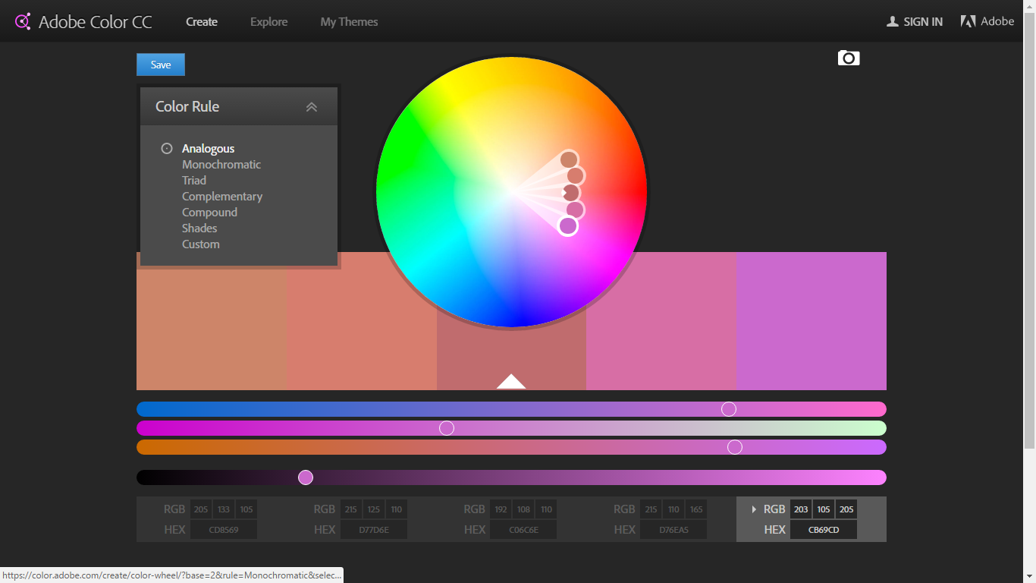Image resolution: width=1036 pixels, height=583 pixels.
Task: Click the active G value field 105
Action: click(824, 509)
